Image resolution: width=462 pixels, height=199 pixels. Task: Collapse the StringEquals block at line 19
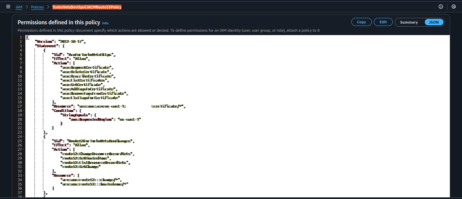[24, 115]
